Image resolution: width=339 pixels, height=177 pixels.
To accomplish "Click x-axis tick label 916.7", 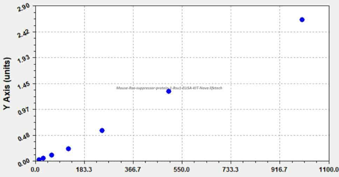I will click(x=280, y=170).
